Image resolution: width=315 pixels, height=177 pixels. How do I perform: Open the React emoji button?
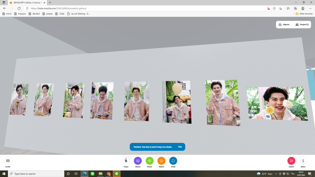(161, 161)
